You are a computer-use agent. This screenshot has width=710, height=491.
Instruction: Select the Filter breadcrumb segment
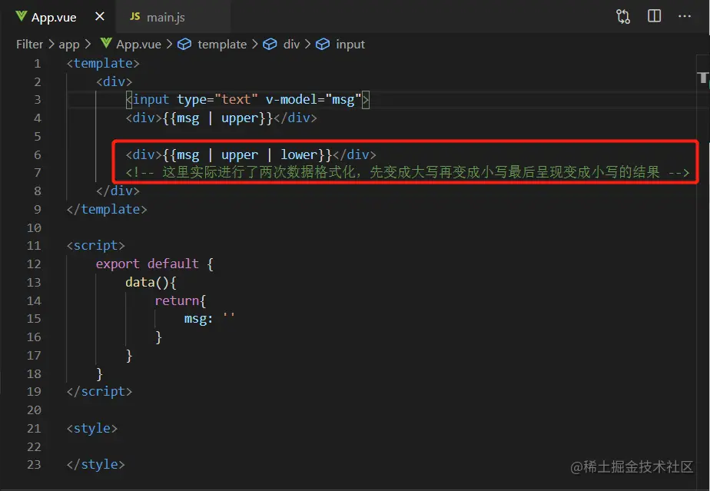pos(29,44)
